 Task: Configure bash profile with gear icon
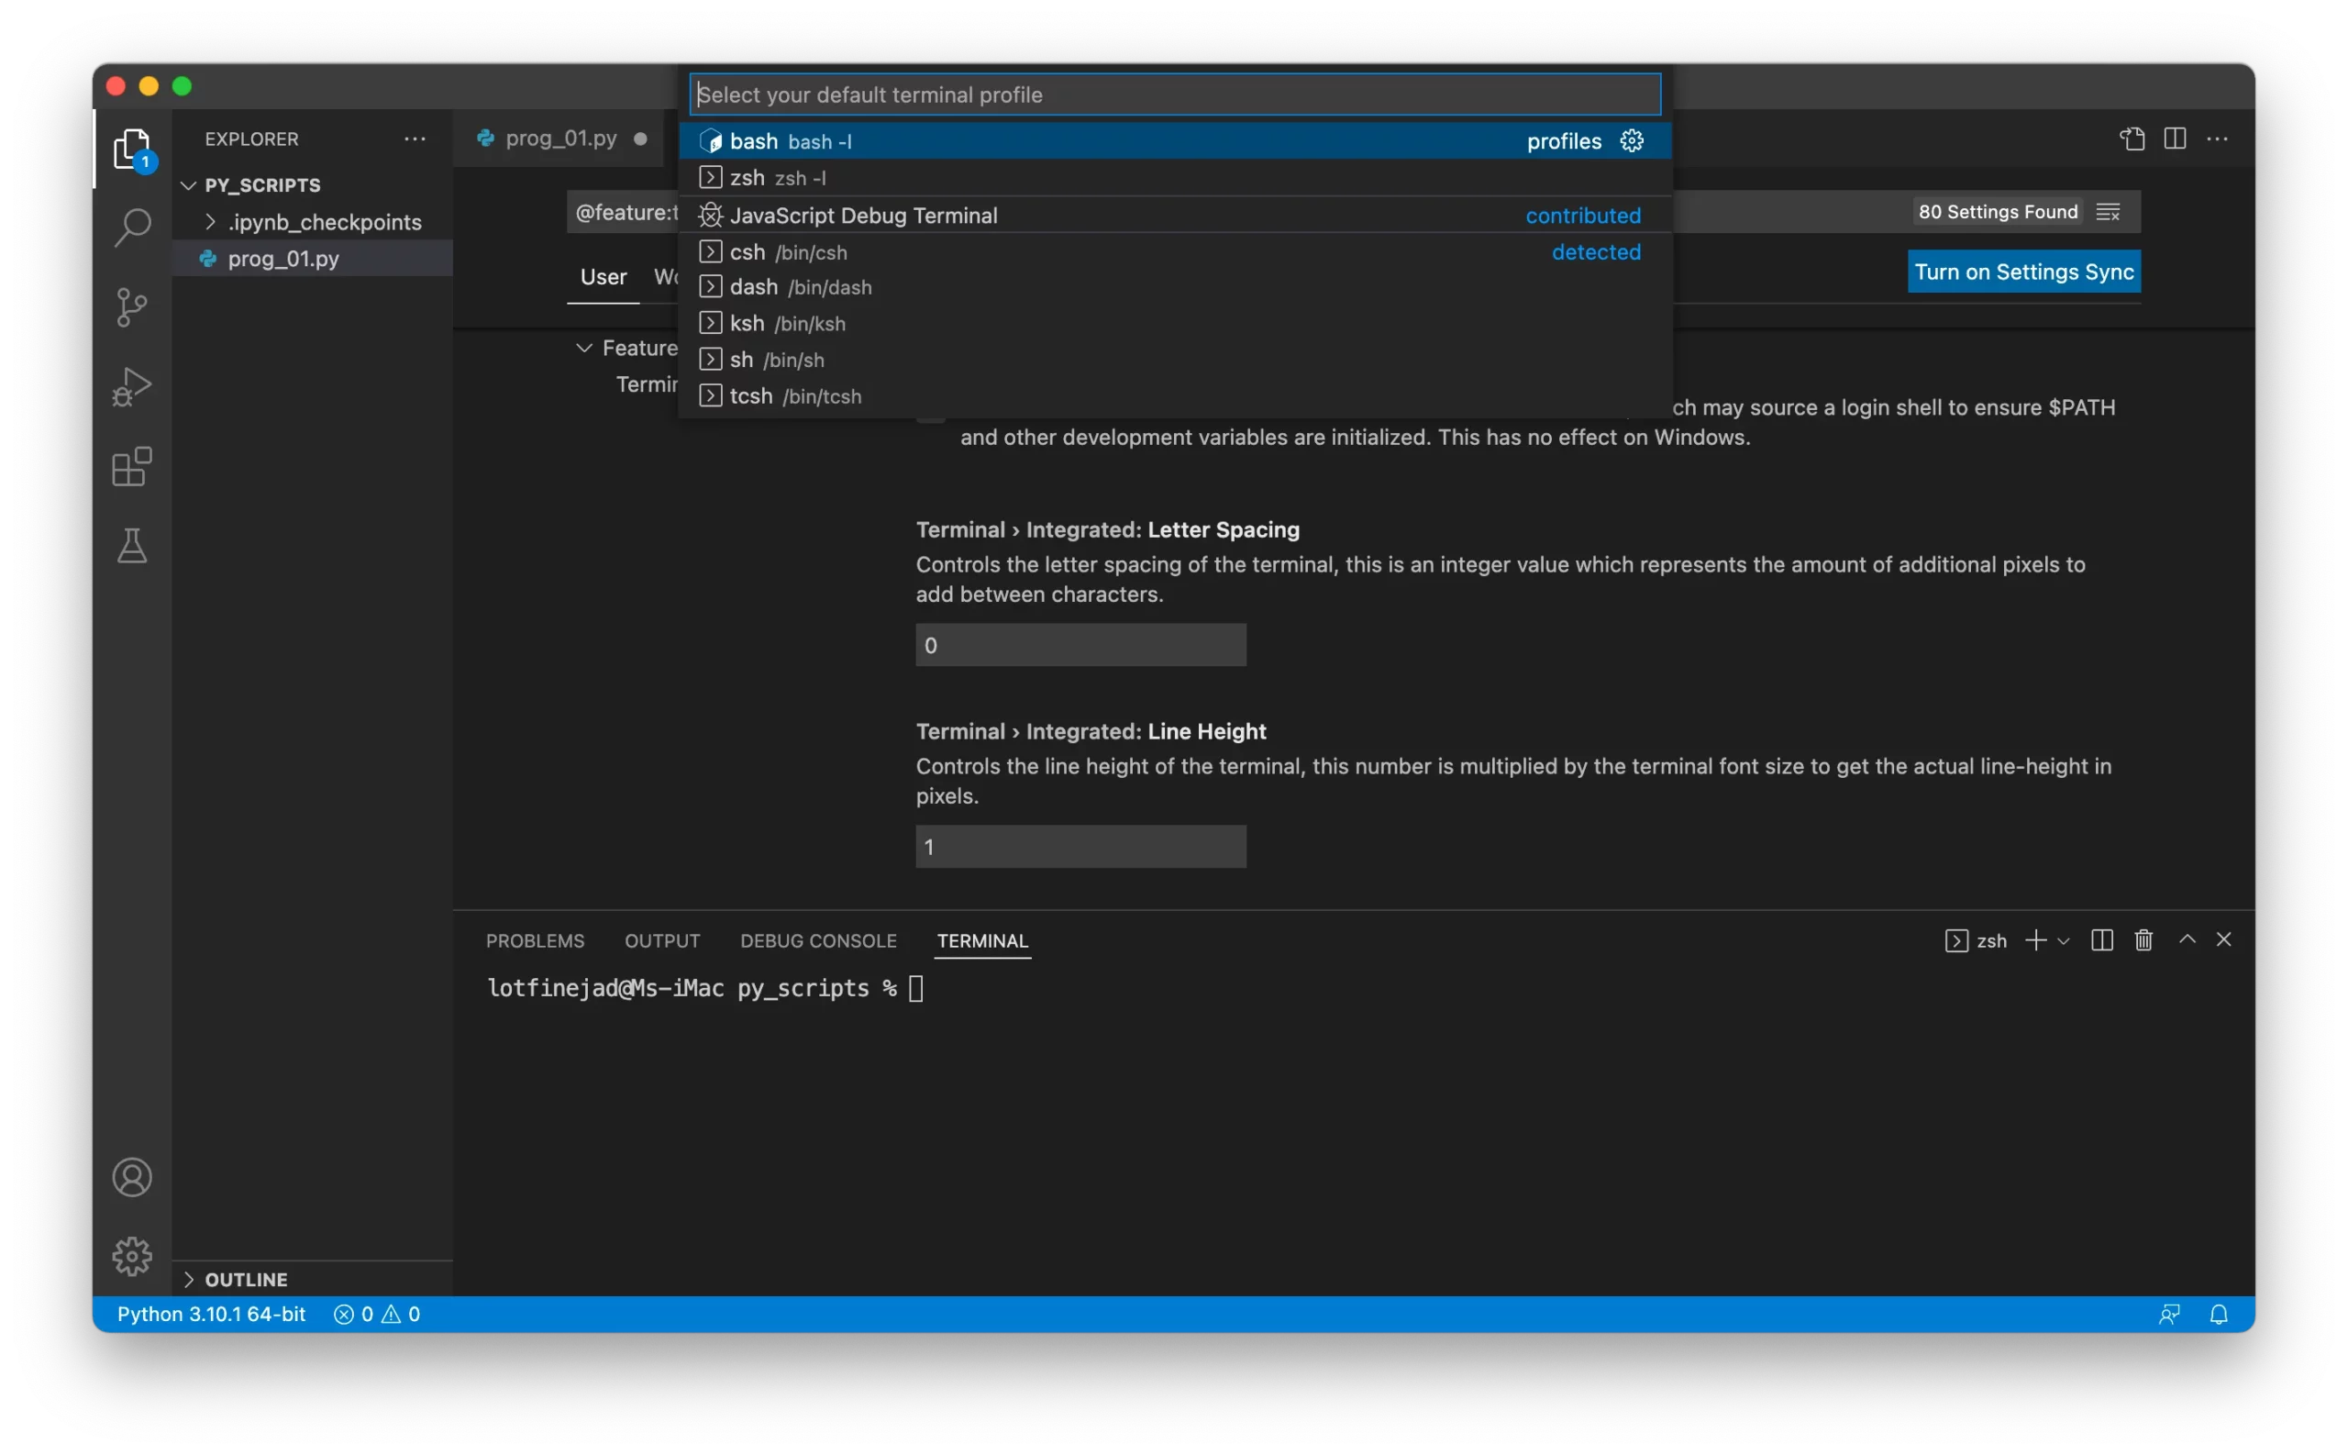coord(1632,140)
